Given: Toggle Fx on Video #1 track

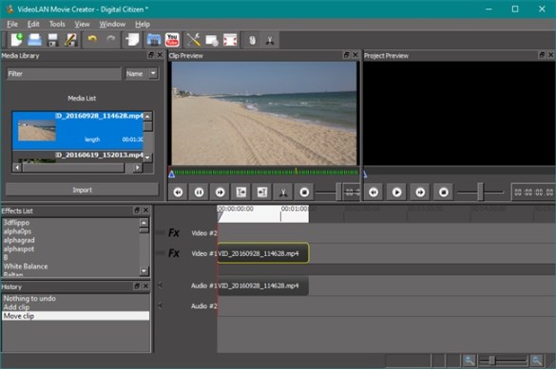Looking at the screenshot, I should pos(173,253).
